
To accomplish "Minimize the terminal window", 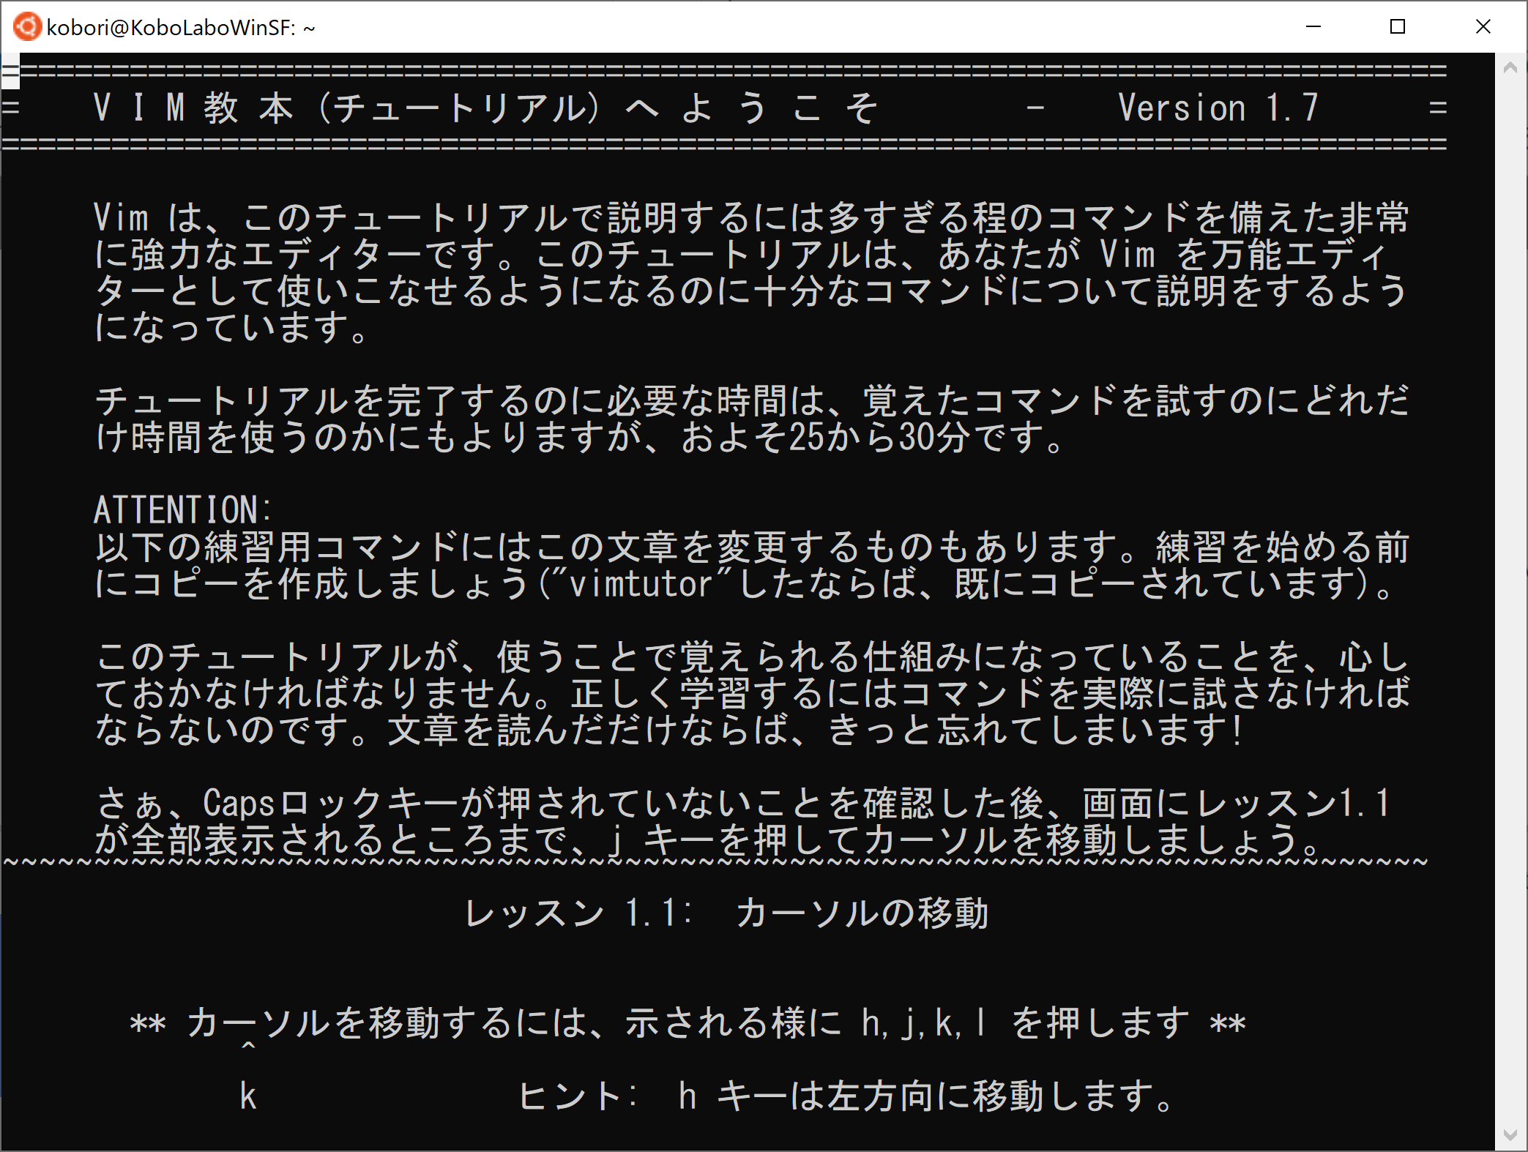I will (1313, 27).
